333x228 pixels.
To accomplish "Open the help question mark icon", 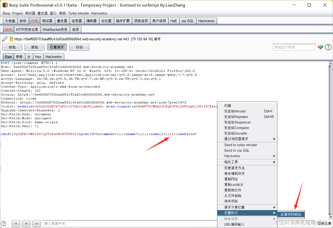I will tap(328, 47).
